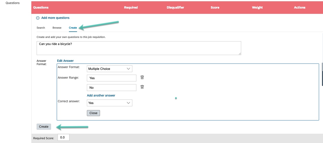Click the Create button below answer editor
Screen dimensions: 323x143
(44, 127)
